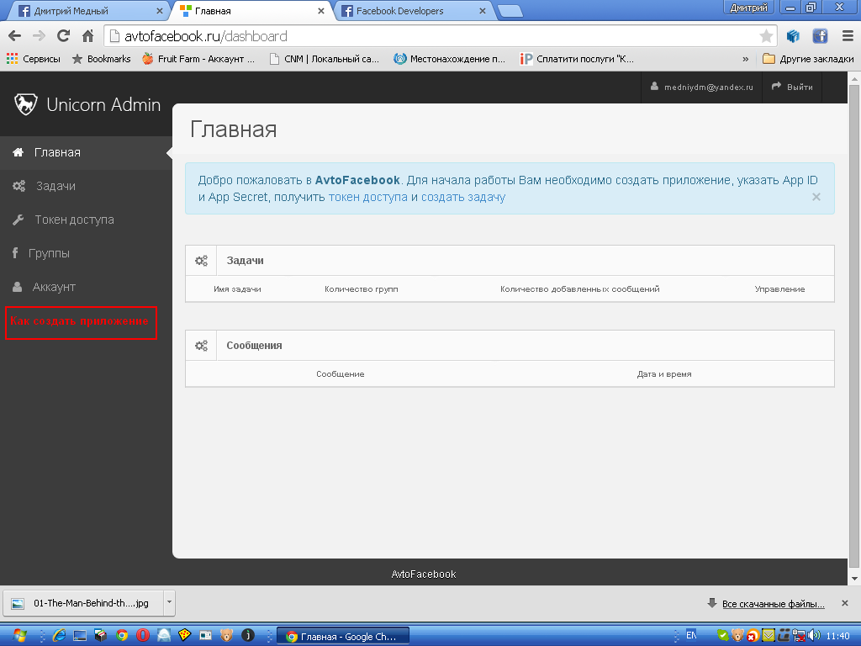The image size is (861, 646).
Task: Open the Группы sidebar menu item
Action: 87,253
